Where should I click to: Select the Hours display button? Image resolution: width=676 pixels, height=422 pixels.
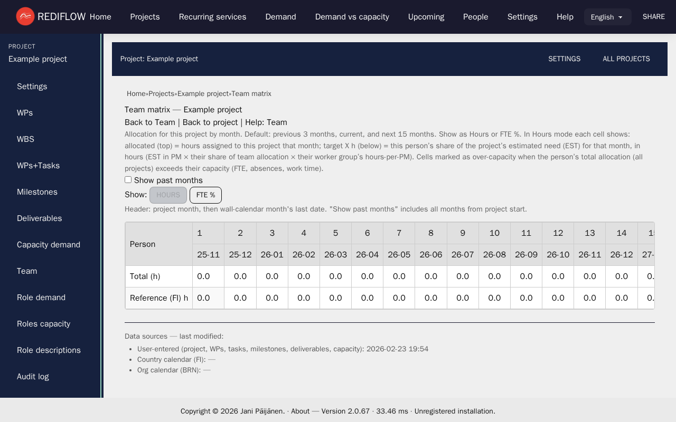(168, 195)
